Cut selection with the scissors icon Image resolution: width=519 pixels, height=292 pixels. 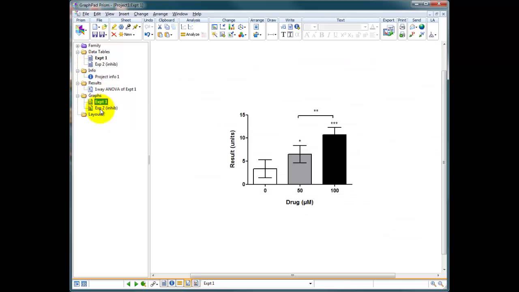(x=160, y=27)
